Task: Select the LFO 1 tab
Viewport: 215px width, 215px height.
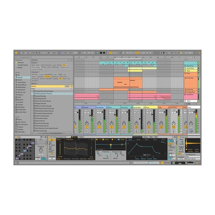Action: click(x=155, y=139)
